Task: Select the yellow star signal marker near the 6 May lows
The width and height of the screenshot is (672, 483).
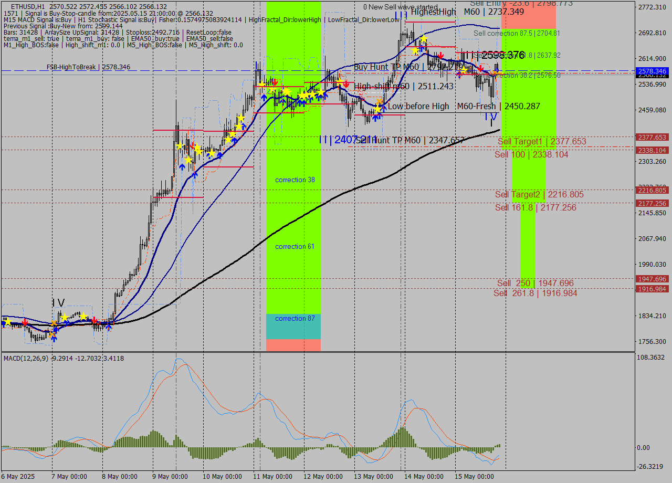Action: [8, 322]
